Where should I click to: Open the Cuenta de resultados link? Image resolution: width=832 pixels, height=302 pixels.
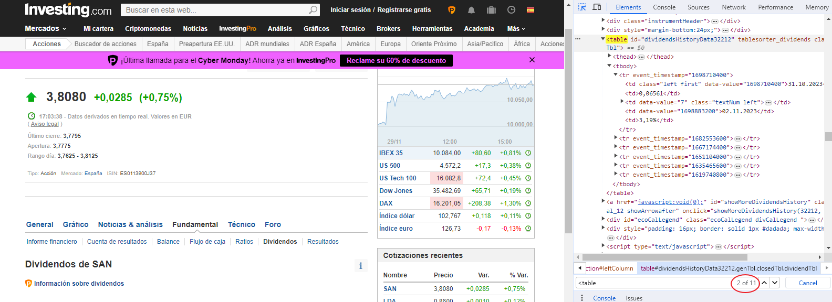click(117, 242)
